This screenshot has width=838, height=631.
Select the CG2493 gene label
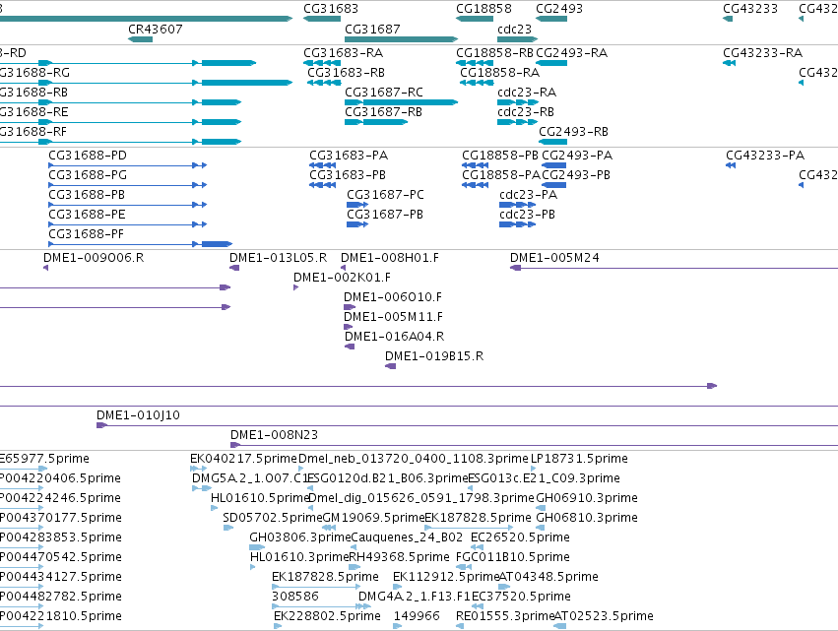[x=559, y=9]
